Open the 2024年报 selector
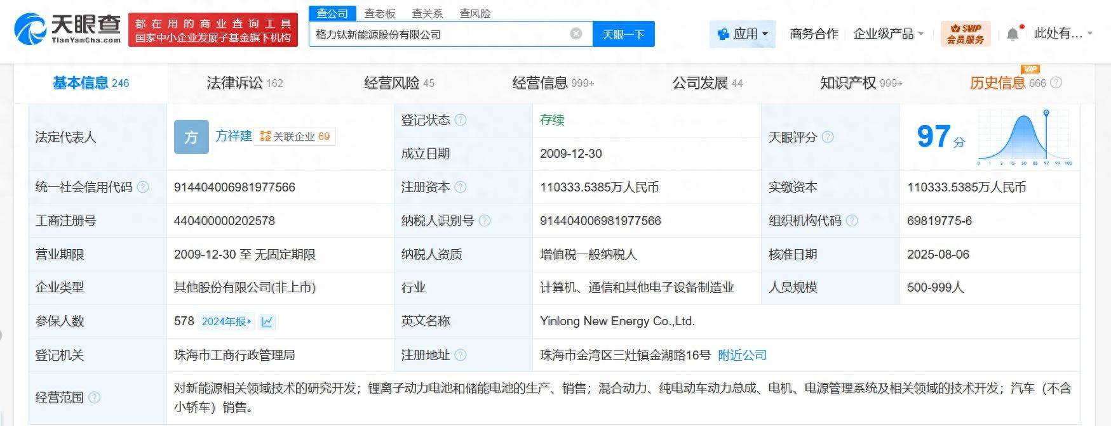Screen dimensions: 1111x426 pyautogui.click(x=226, y=321)
